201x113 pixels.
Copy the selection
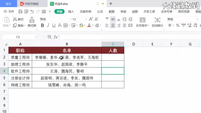pyautogui.click(x=15, y=25)
